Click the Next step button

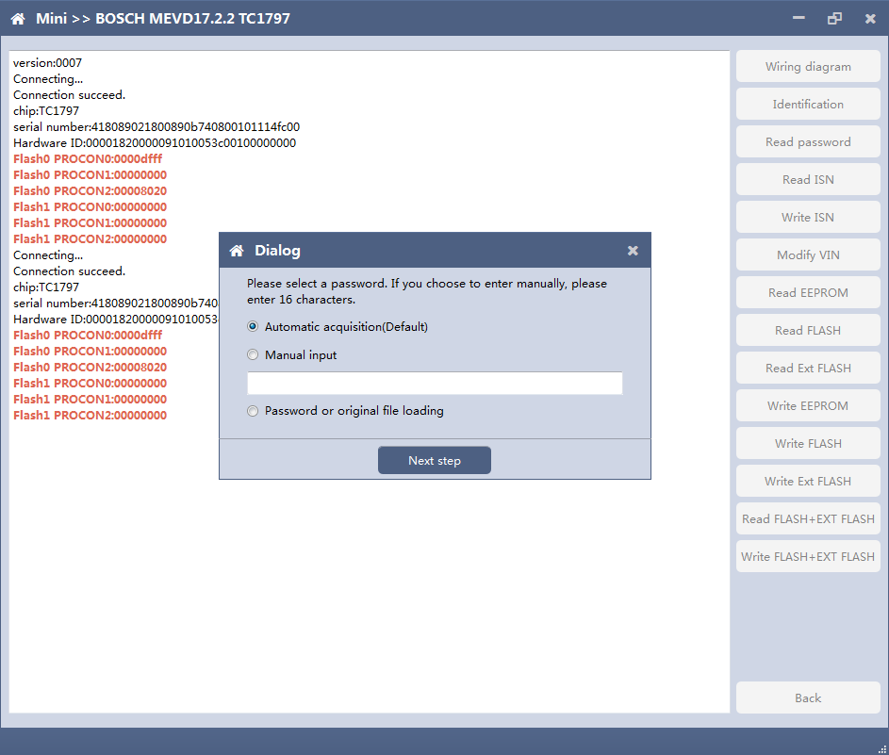pos(435,460)
